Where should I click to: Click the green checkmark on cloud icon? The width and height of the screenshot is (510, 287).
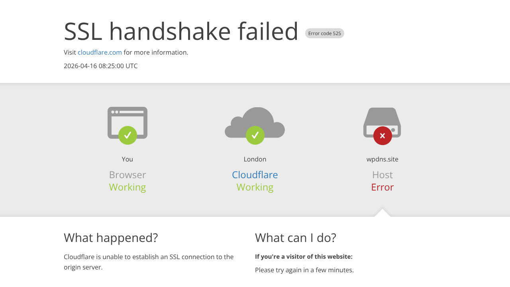point(255,136)
